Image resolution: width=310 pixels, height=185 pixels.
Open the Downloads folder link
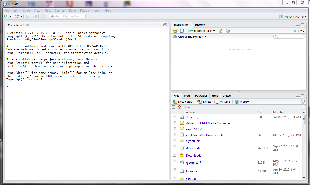point(194,156)
